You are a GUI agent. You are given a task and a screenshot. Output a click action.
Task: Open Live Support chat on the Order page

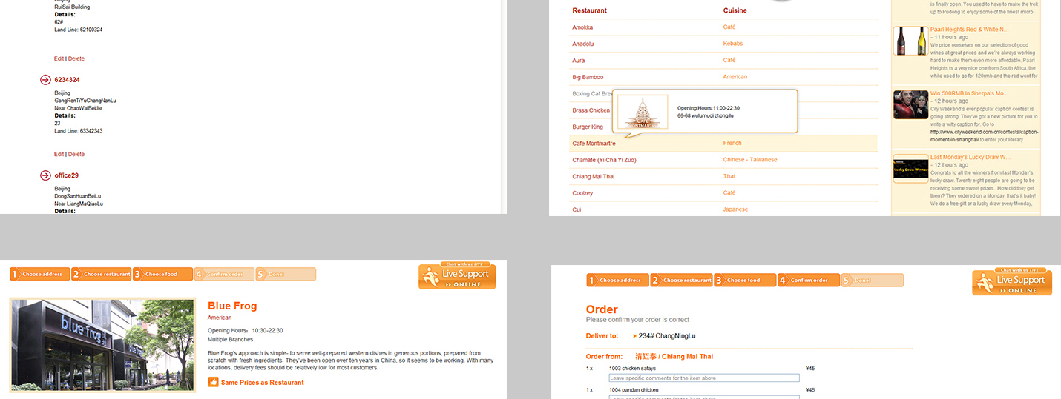[x=1011, y=282]
